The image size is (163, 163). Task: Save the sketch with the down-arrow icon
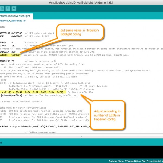pyautogui.click(x=14, y=9)
